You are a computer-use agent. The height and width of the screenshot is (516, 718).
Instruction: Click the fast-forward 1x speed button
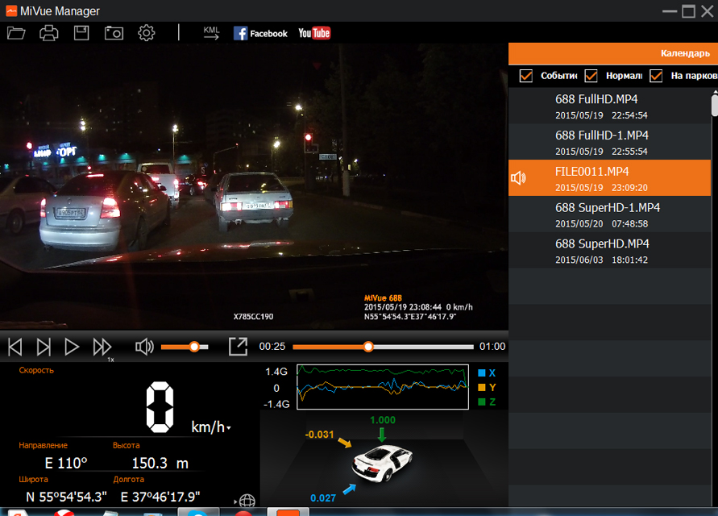pyautogui.click(x=102, y=347)
